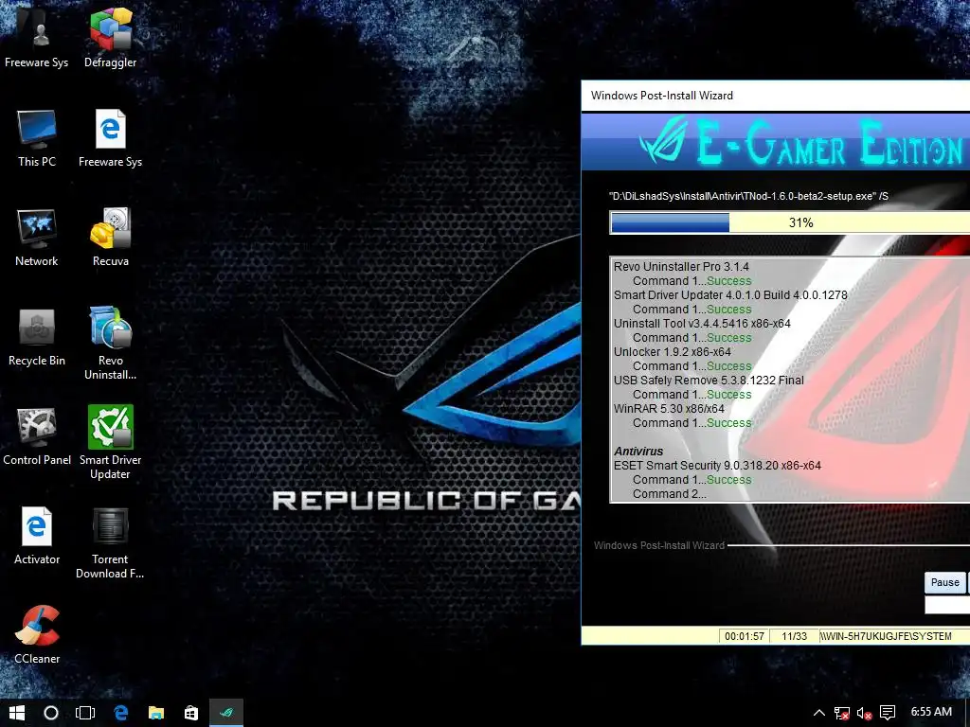The height and width of the screenshot is (727, 970).
Task: Open the CCleaner desktop shortcut
Action: click(x=37, y=635)
